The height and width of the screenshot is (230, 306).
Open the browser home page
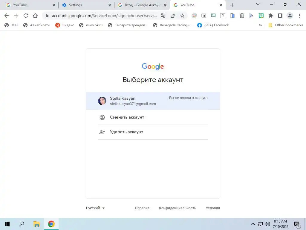[35, 16]
